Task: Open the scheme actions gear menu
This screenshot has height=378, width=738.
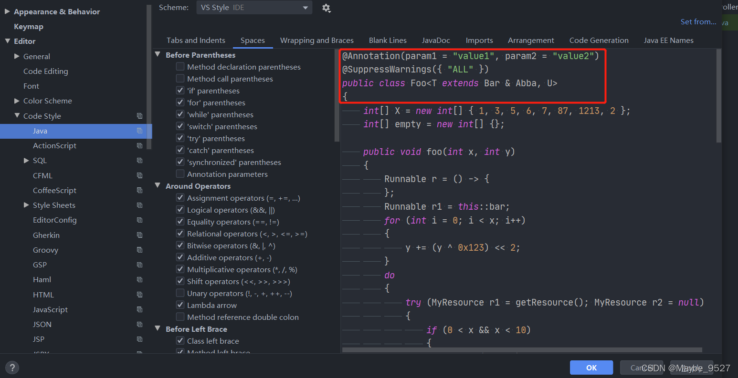Action: click(x=326, y=8)
